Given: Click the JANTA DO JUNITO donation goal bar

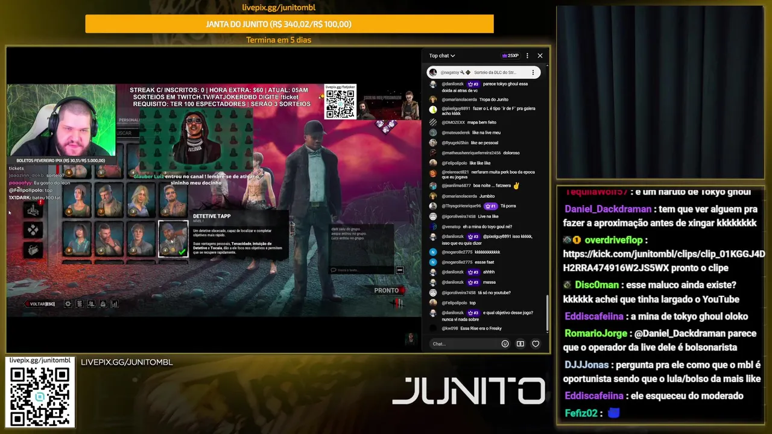Looking at the screenshot, I should [289, 24].
